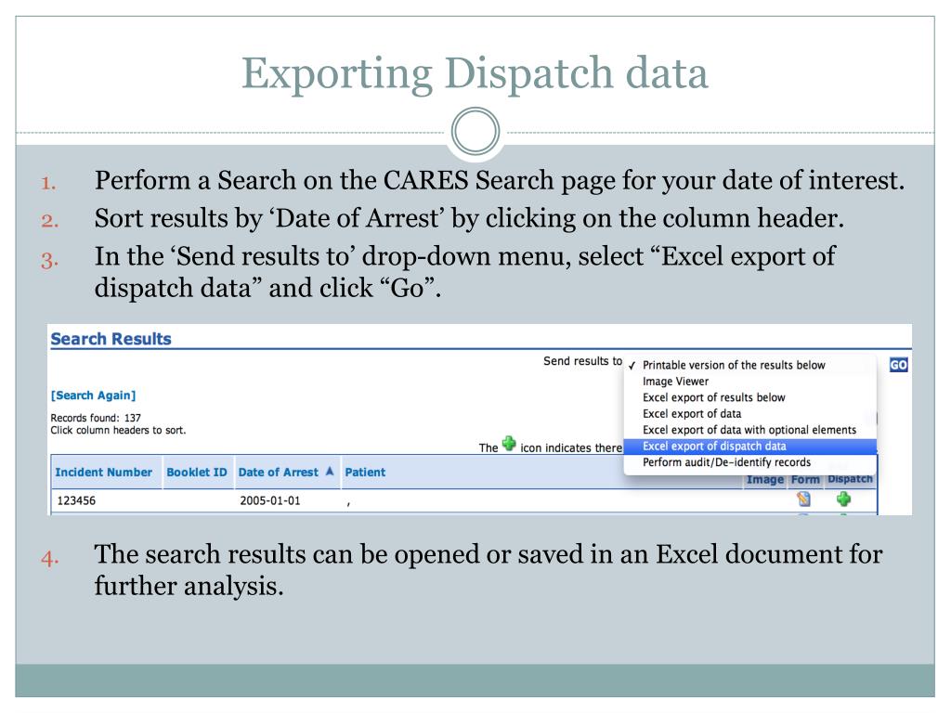Choose 'Printable version of the results below'

tap(750, 365)
